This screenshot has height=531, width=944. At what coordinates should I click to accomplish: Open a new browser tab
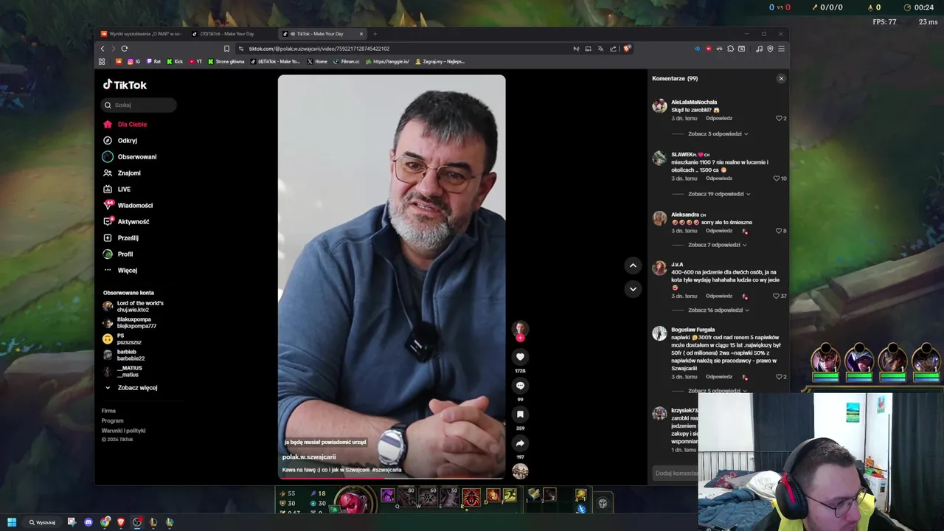pos(375,34)
